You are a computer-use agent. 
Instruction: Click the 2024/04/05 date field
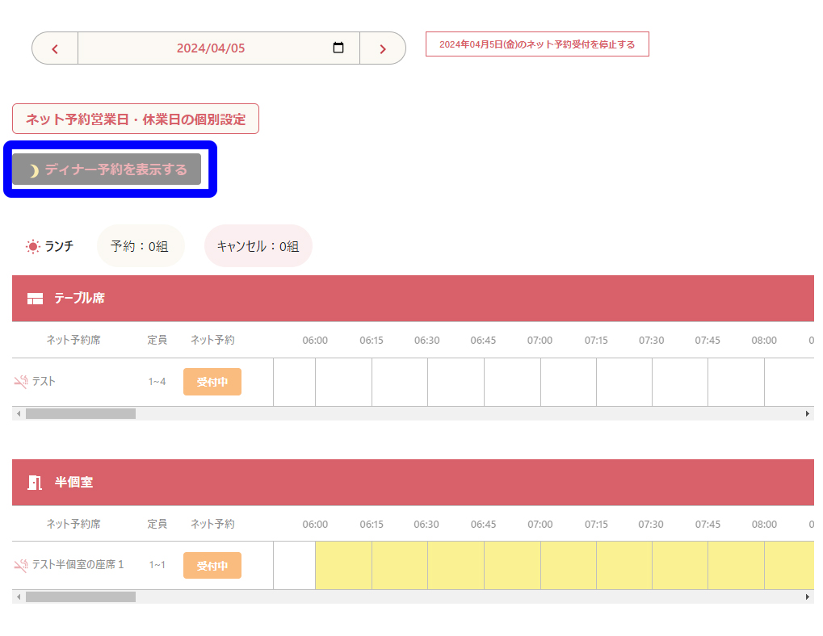coord(211,48)
